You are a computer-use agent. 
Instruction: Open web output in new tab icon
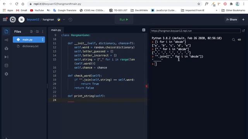244,31
